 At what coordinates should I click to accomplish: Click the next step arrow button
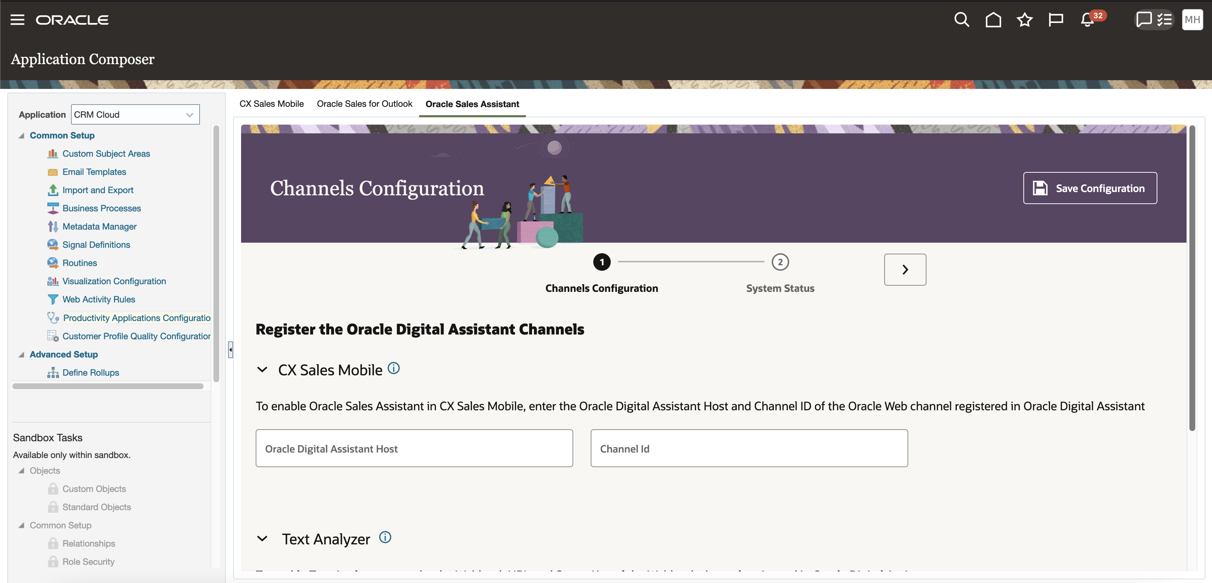(x=905, y=269)
